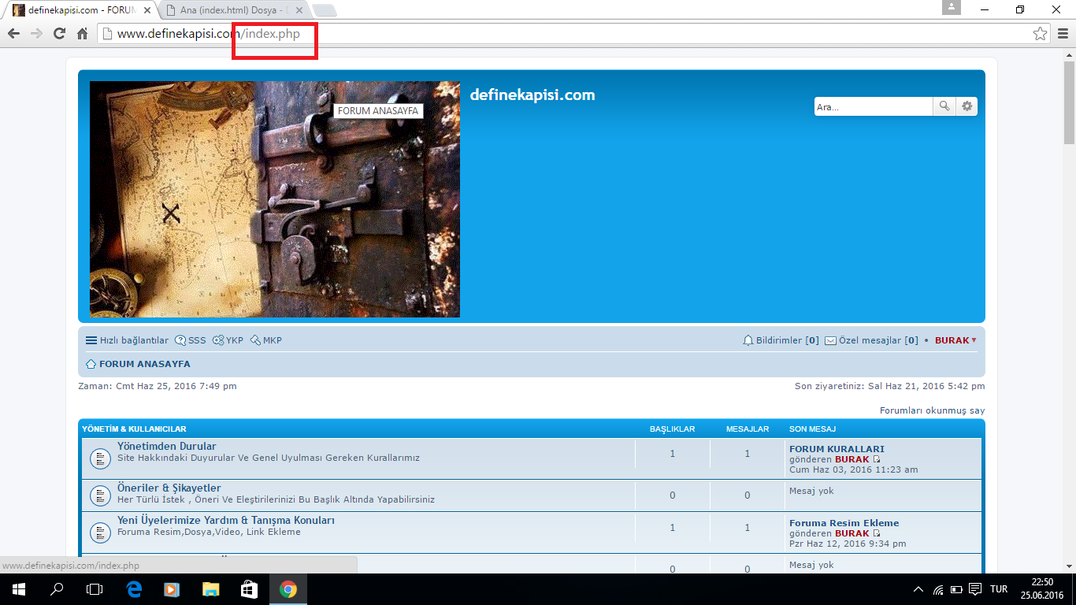Go to browser home icon
This screenshot has height=605, width=1076.
82,34
